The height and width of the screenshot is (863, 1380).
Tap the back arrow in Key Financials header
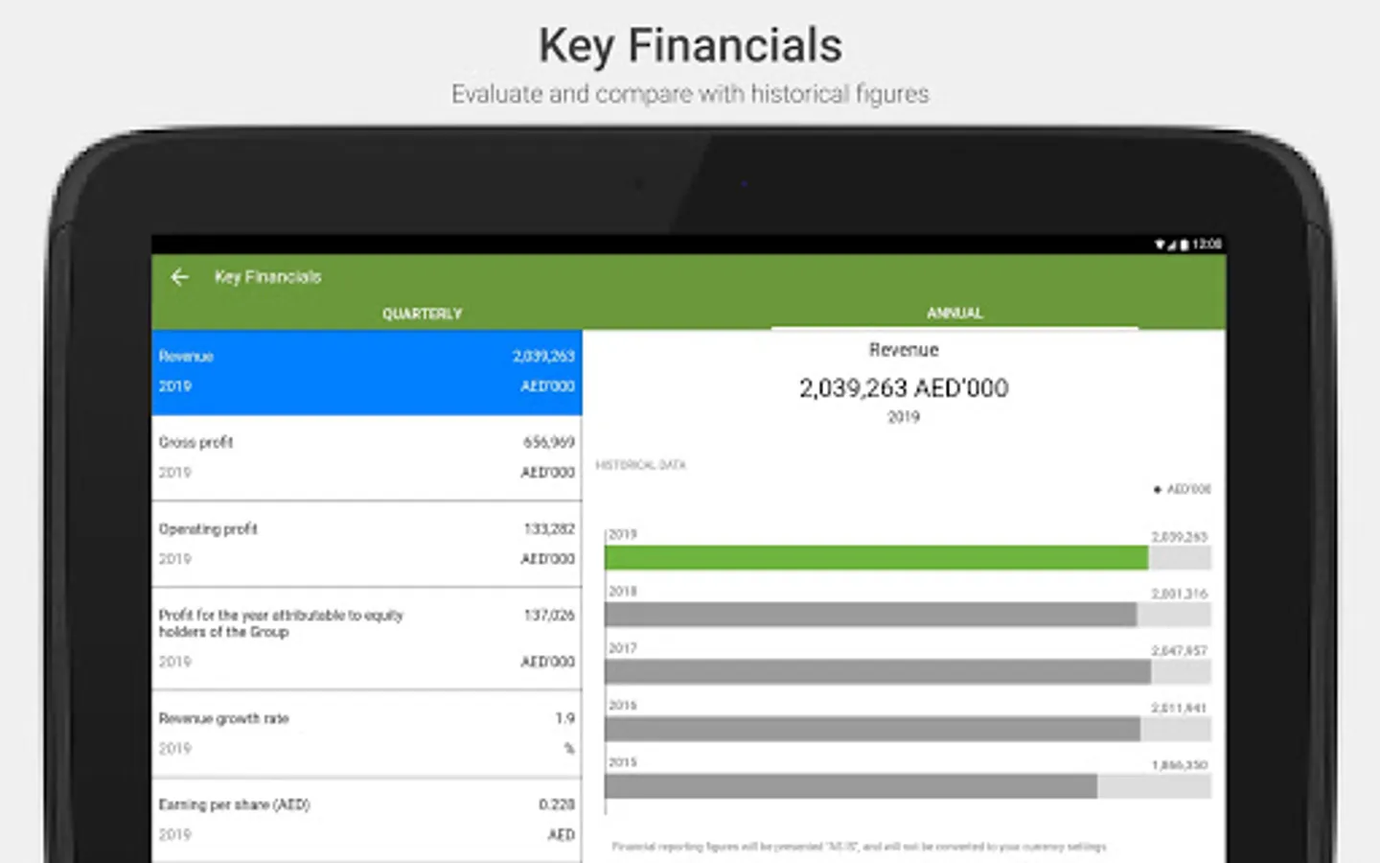tap(179, 277)
